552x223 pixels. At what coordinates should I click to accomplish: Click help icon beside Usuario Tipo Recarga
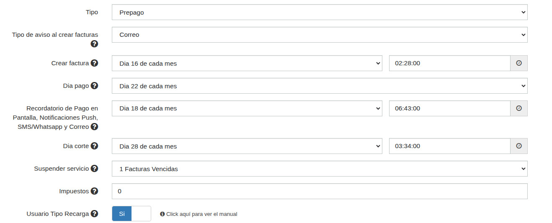(94, 214)
